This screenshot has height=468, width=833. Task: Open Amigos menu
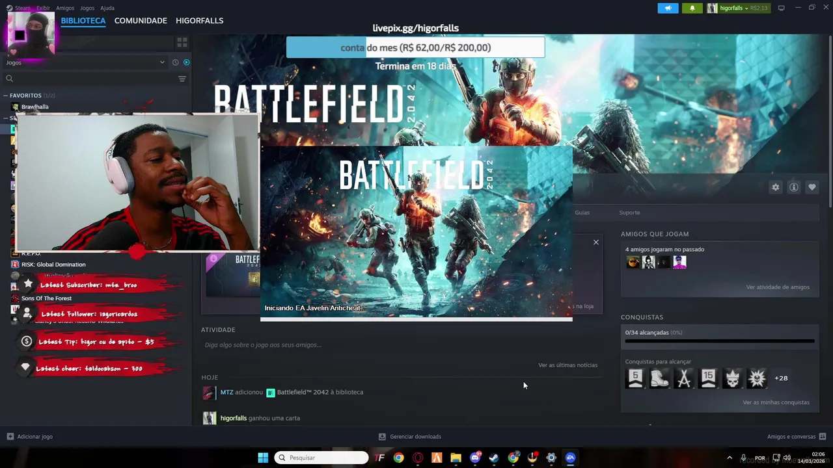click(x=65, y=8)
